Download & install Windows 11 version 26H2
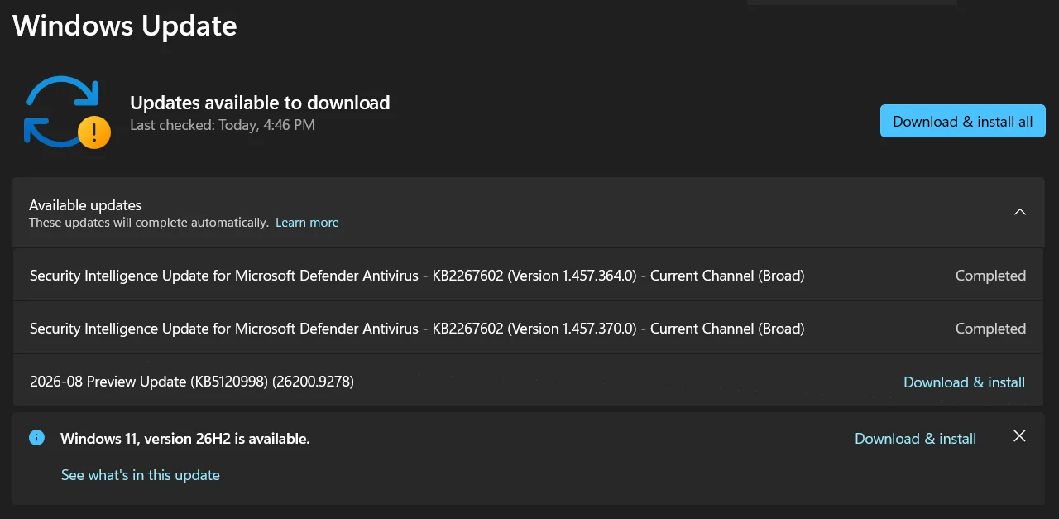Screen dimensions: 1059x519 915,439
